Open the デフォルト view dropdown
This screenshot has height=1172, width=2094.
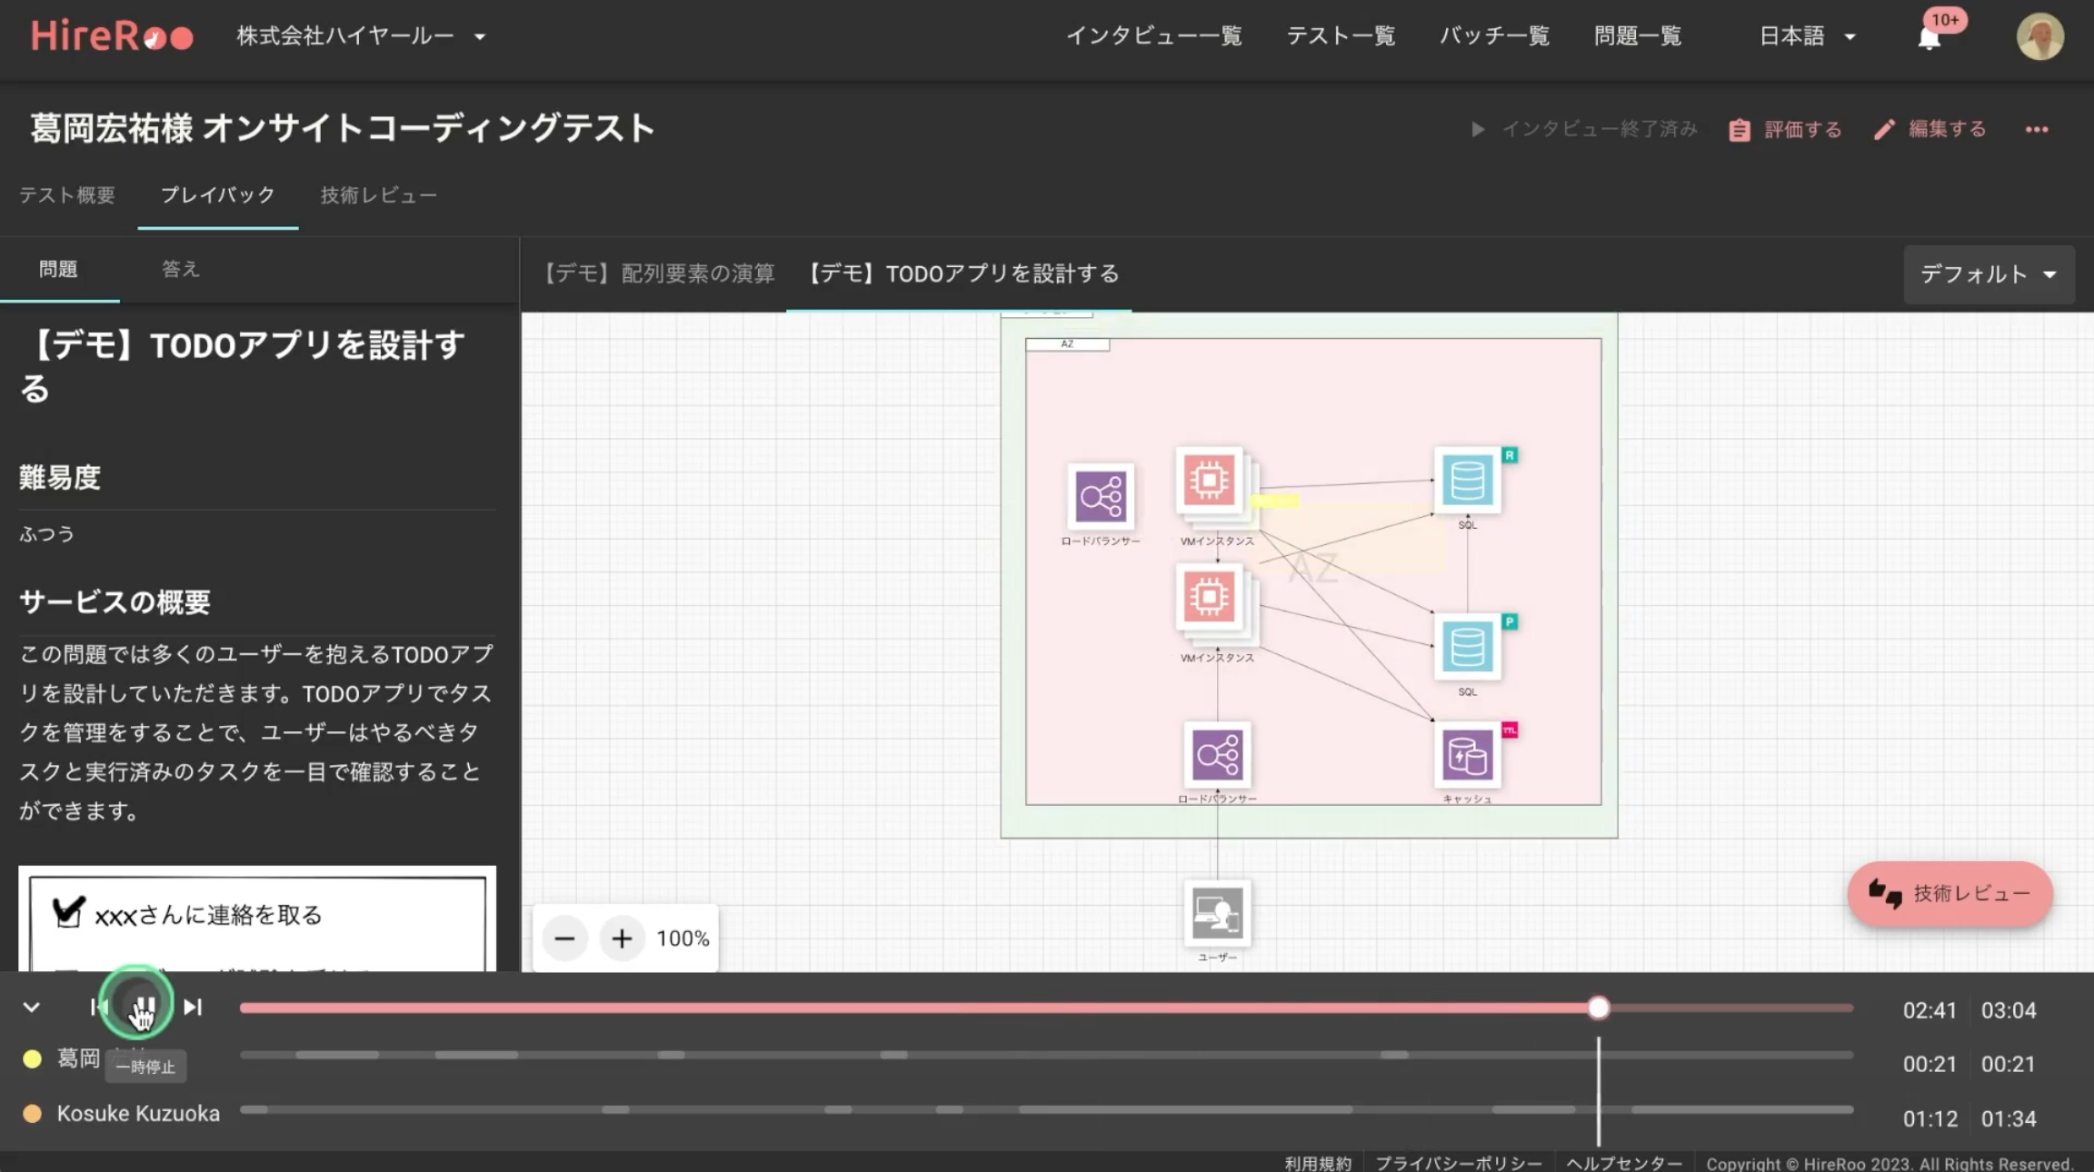[1989, 274]
